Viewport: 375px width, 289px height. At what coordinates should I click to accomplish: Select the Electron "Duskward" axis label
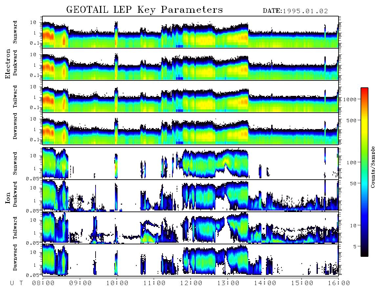[15, 63]
